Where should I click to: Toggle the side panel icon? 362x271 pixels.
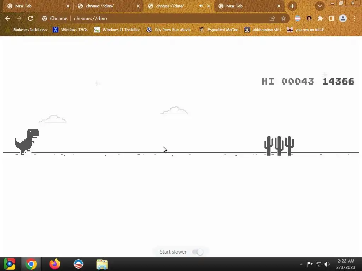tap(332, 18)
